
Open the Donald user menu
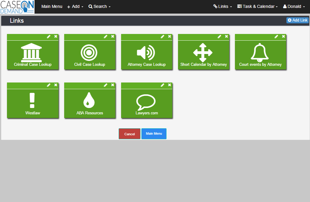pyautogui.click(x=294, y=7)
